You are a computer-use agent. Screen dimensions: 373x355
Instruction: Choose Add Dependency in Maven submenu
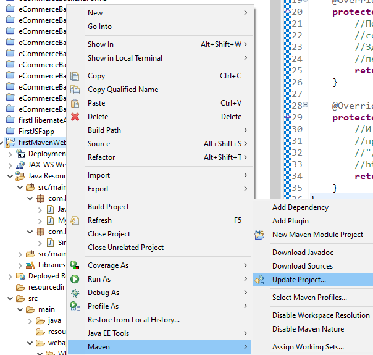(x=313, y=207)
